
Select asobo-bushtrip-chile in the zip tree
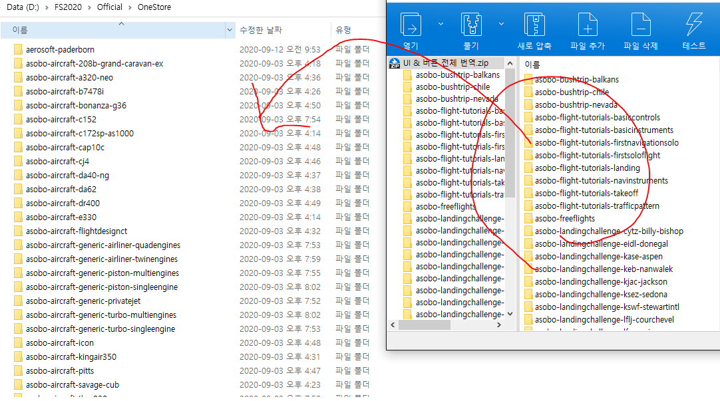(452, 86)
